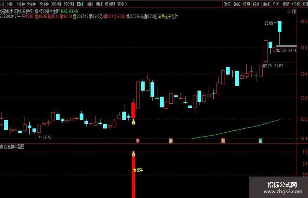This screenshot has height=198, width=308.
Task: Open the 复权 adjustment options
Action: (227, 4)
